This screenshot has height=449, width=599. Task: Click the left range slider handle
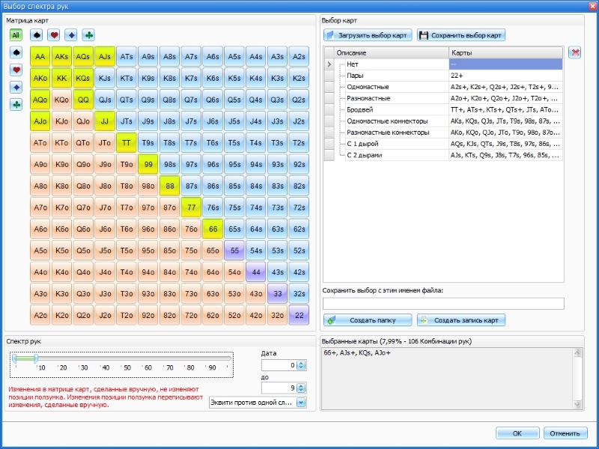14,358
